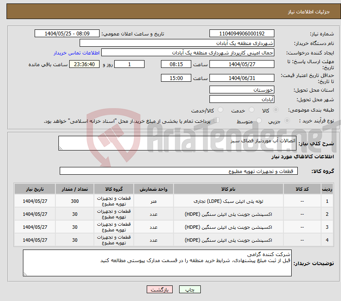Click row 3 item اکسپنشن جوینت name
Image resolution: width=341 pixels, height=301 pixels.
[228, 227]
